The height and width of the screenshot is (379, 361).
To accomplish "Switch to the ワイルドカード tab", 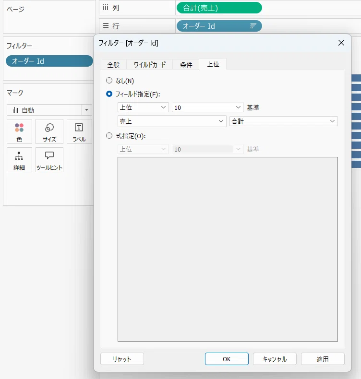I will pos(150,65).
